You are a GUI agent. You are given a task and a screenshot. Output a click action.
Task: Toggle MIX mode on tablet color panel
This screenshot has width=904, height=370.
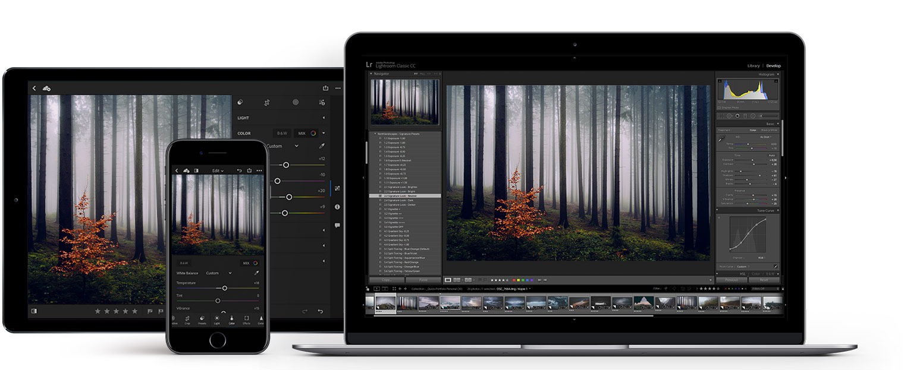[x=302, y=133]
